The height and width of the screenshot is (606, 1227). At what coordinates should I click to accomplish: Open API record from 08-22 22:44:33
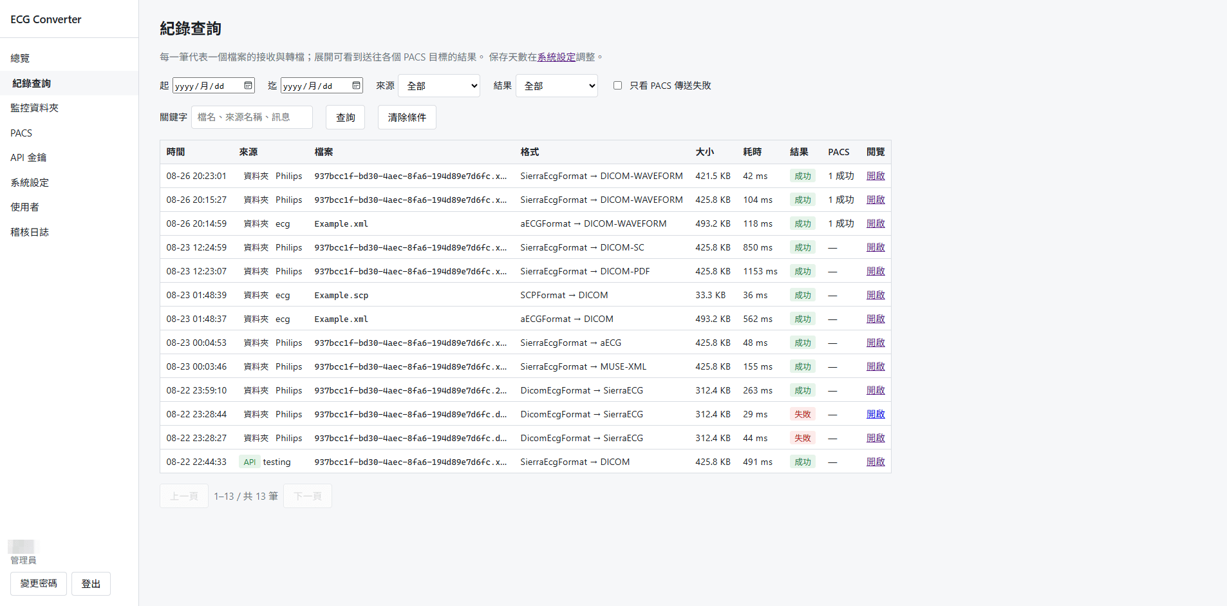876,462
